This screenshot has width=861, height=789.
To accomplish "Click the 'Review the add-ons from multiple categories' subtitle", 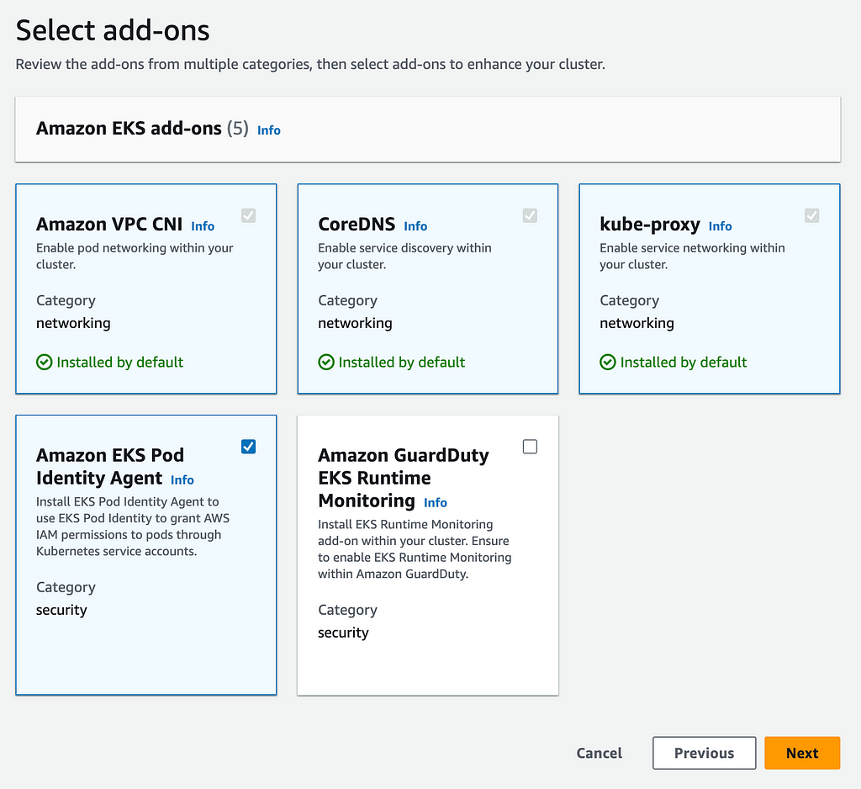I will [x=310, y=64].
